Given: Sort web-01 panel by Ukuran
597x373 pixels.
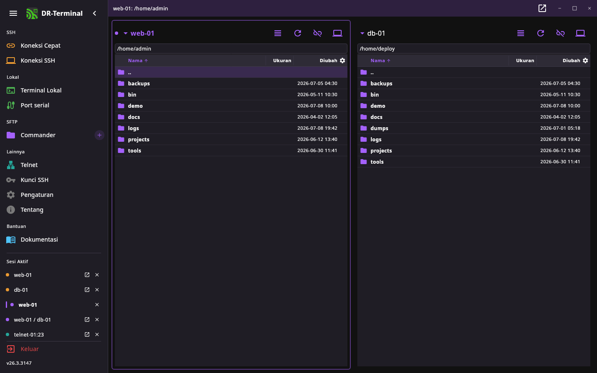Looking at the screenshot, I should [x=282, y=61].
